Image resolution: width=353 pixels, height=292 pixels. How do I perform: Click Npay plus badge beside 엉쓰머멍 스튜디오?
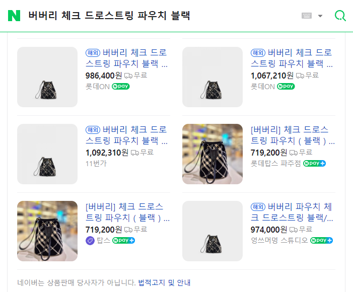[x=322, y=240]
